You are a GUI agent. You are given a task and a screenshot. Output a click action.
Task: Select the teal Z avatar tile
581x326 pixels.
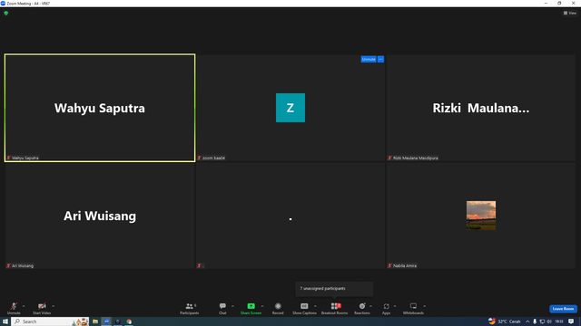(x=290, y=108)
